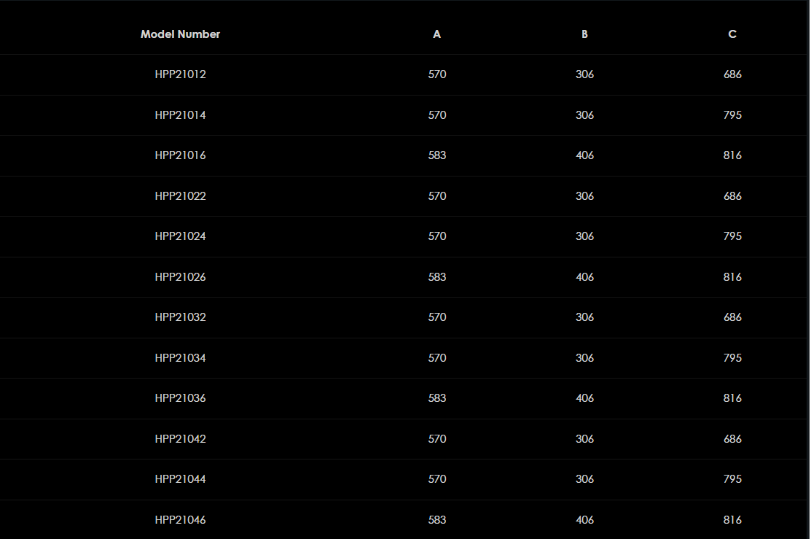Select the C value 816 for HPP21046
Viewport: 811px width, 539px height.
click(732, 520)
